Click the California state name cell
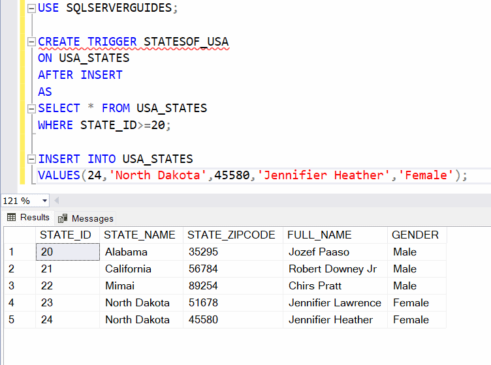The image size is (491, 365). [x=141, y=269]
